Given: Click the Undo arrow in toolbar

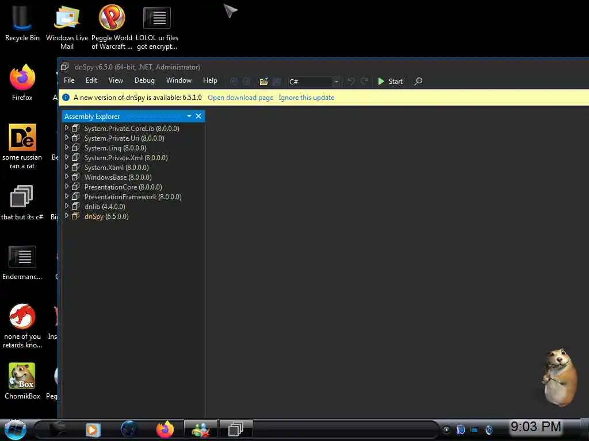Looking at the screenshot, I should (351, 81).
